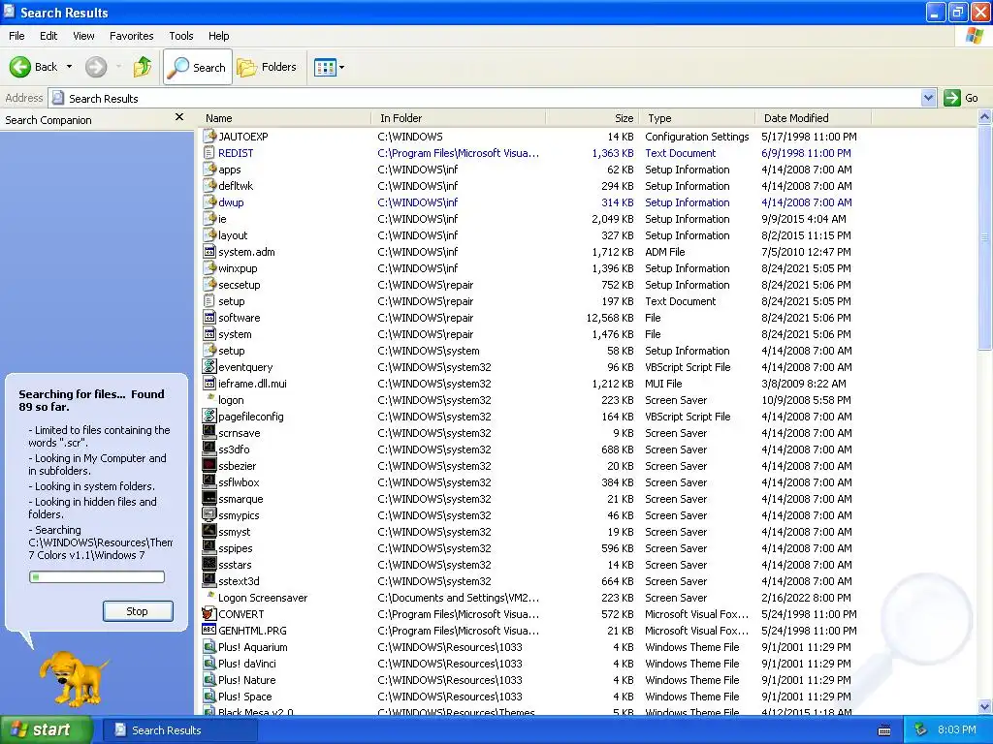
Task: Select the ssstars screen saver icon
Action: [x=209, y=564]
